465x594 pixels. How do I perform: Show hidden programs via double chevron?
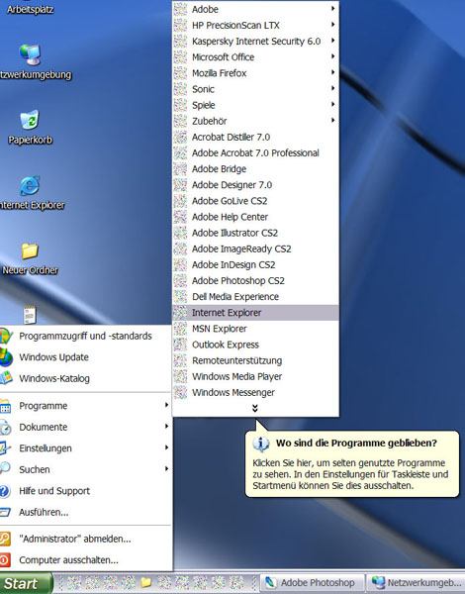255,408
